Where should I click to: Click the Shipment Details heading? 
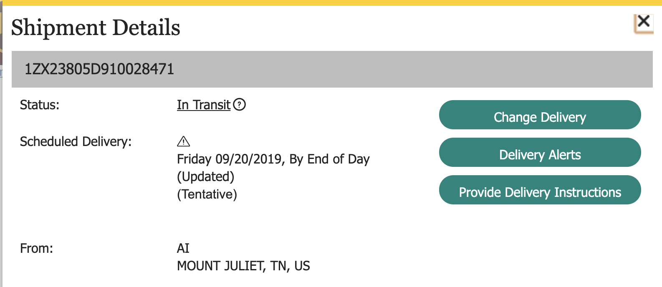[96, 28]
